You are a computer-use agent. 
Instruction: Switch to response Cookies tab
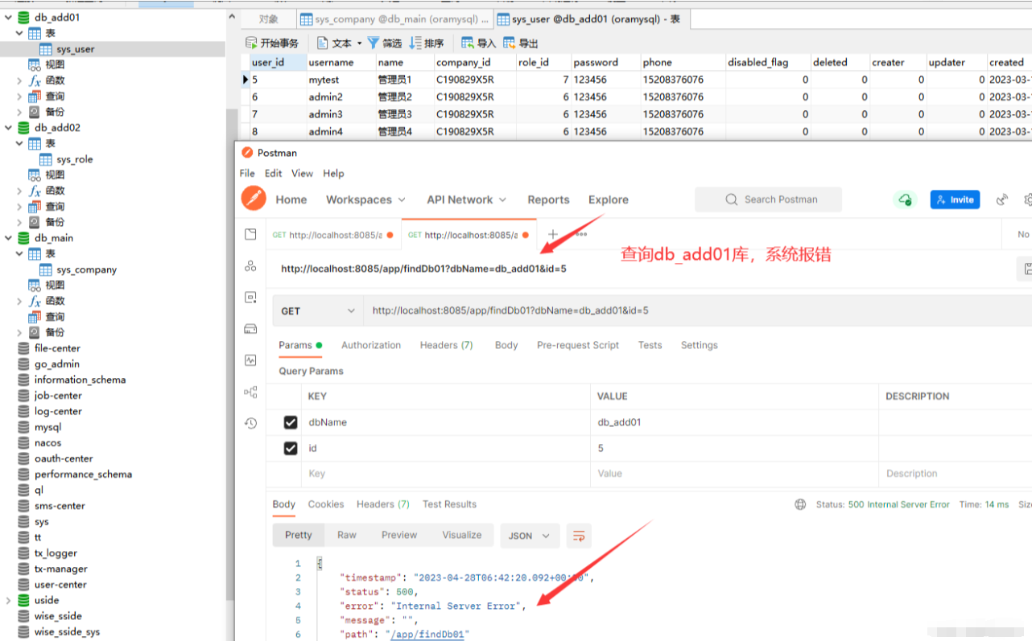tap(326, 504)
